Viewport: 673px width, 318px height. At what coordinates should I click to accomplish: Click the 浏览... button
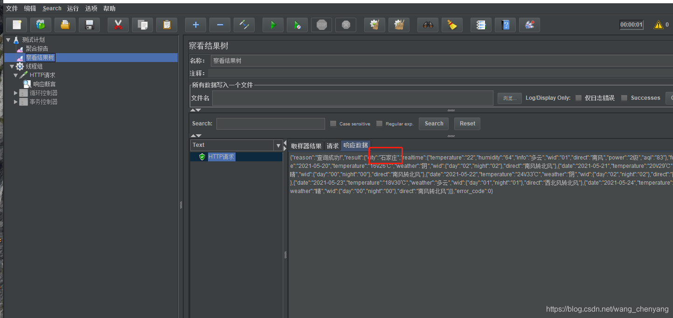coord(510,98)
